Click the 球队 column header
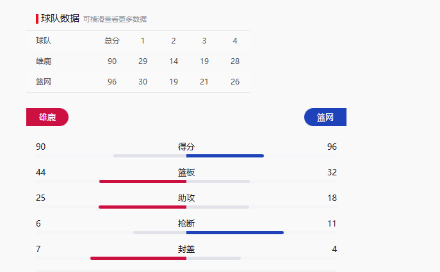Screen dimensions: 440x272 pyautogui.click(x=44, y=41)
